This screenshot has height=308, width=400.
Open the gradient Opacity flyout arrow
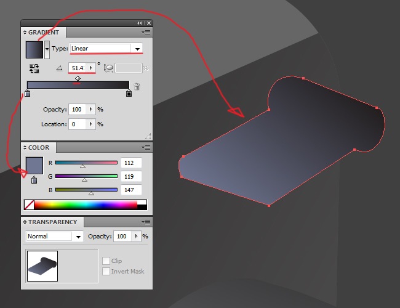pyautogui.click(x=91, y=109)
